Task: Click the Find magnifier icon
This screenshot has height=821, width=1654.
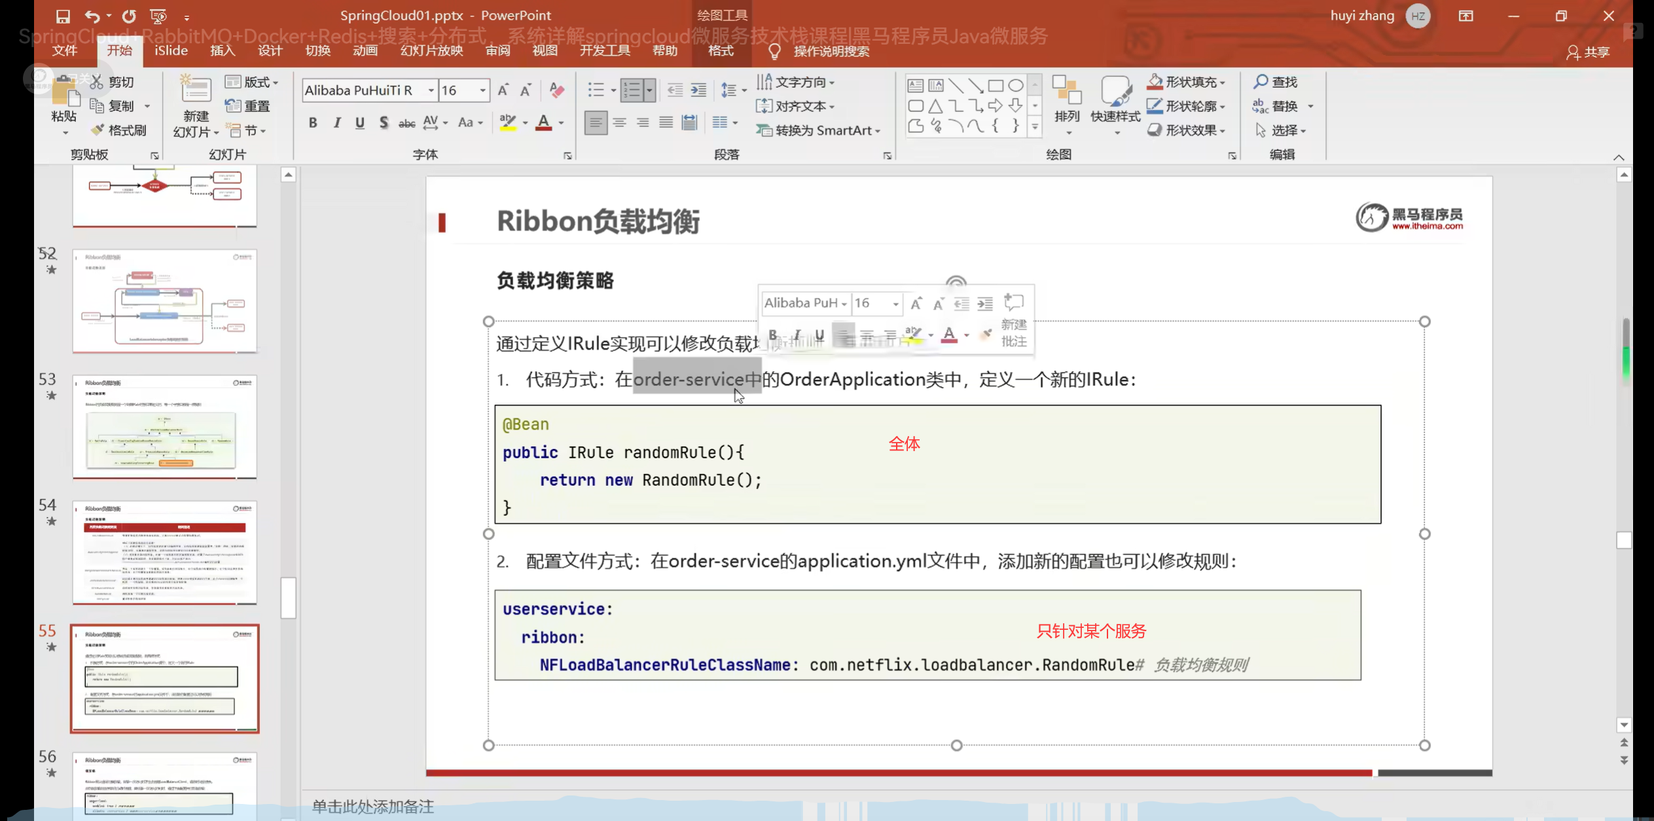Action: pyautogui.click(x=1261, y=82)
